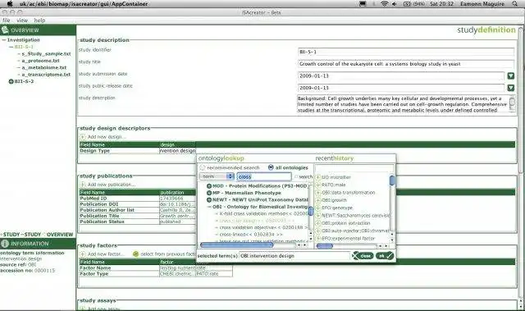Viewport: 525px width, 311px height.
Task: Select a_proteome.txt in the tree
Action: [40, 61]
